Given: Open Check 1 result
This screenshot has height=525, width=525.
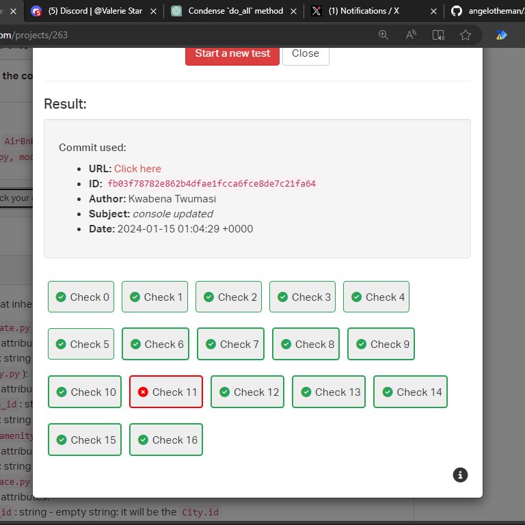Looking at the screenshot, I should coord(154,297).
